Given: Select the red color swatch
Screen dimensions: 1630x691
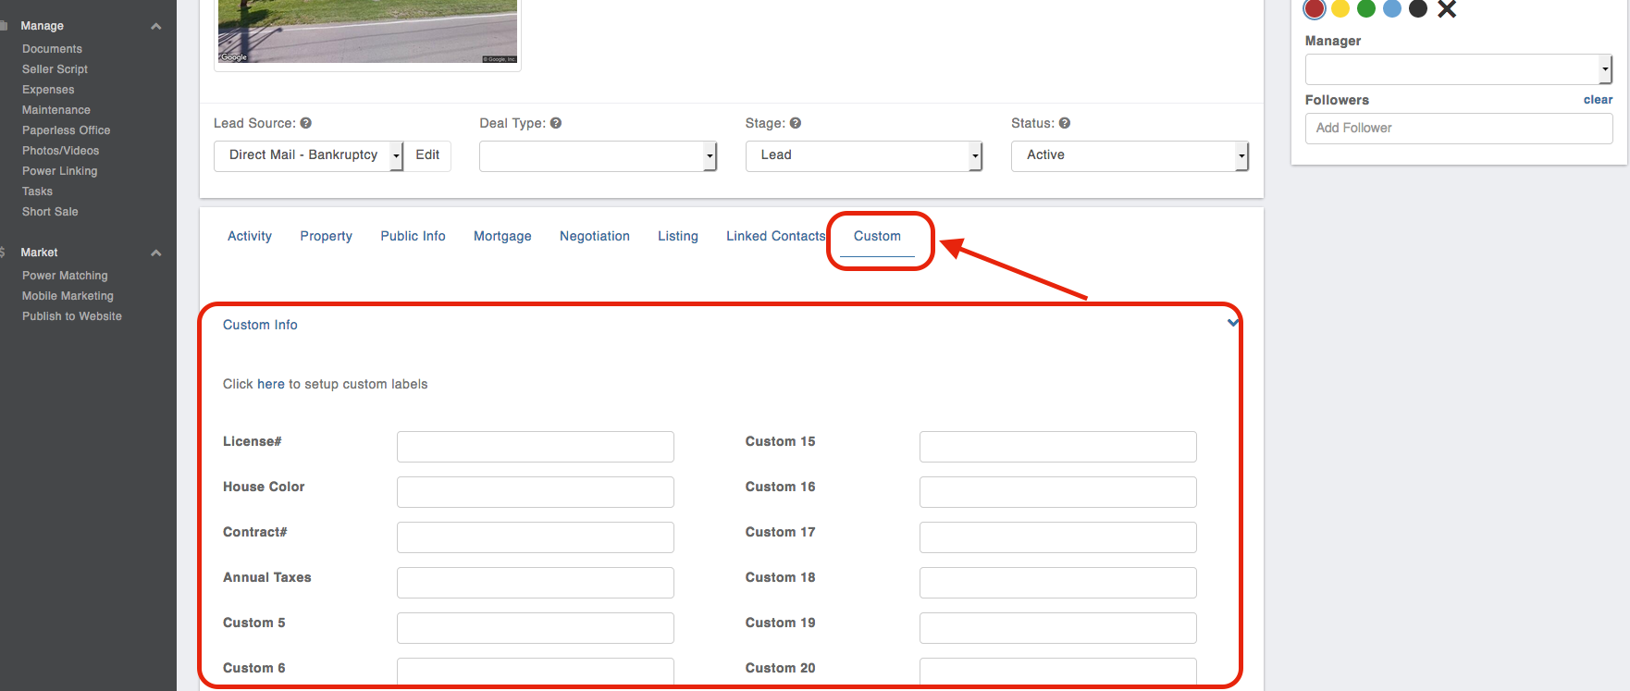Looking at the screenshot, I should [1315, 8].
